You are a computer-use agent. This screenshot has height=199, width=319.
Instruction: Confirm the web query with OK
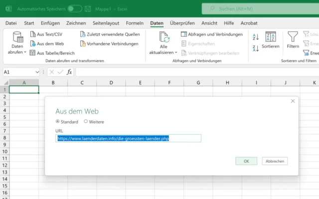click(x=246, y=161)
